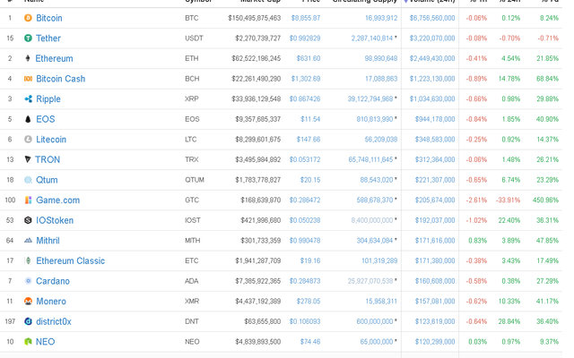Open the EOS name link
574x358 pixels.
click(46, 119)
